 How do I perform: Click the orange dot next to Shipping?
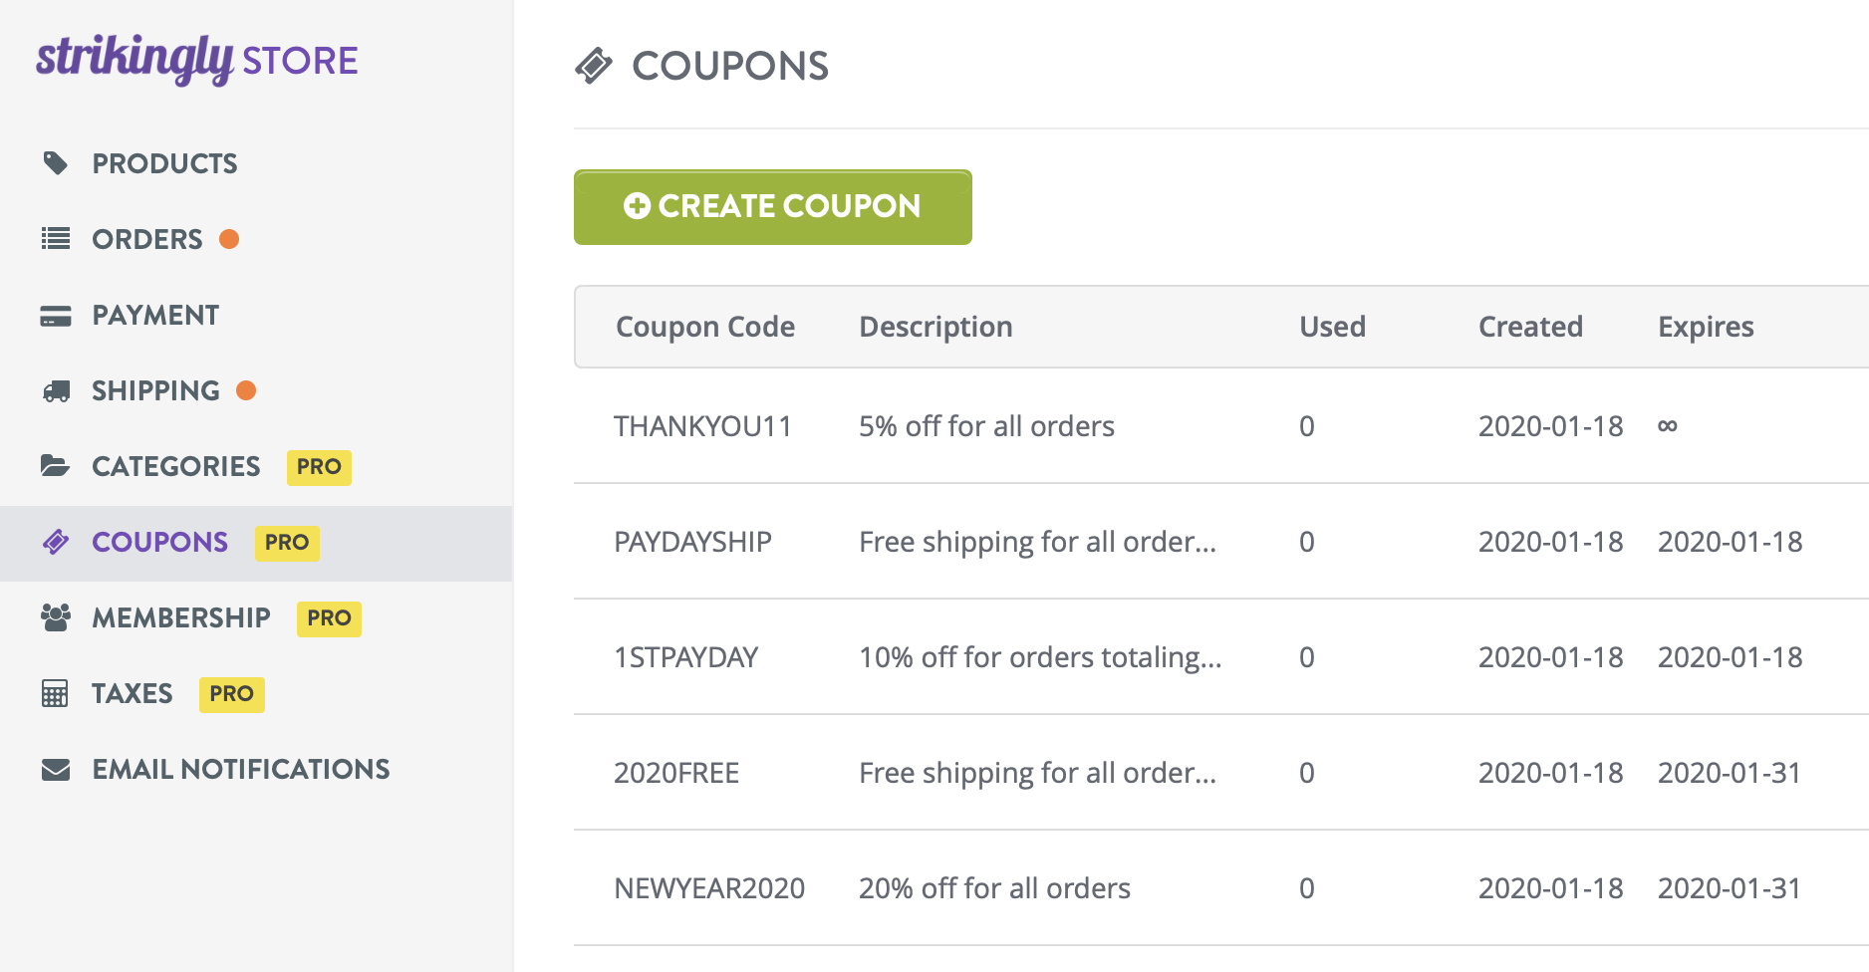click(x=246, y=389)
